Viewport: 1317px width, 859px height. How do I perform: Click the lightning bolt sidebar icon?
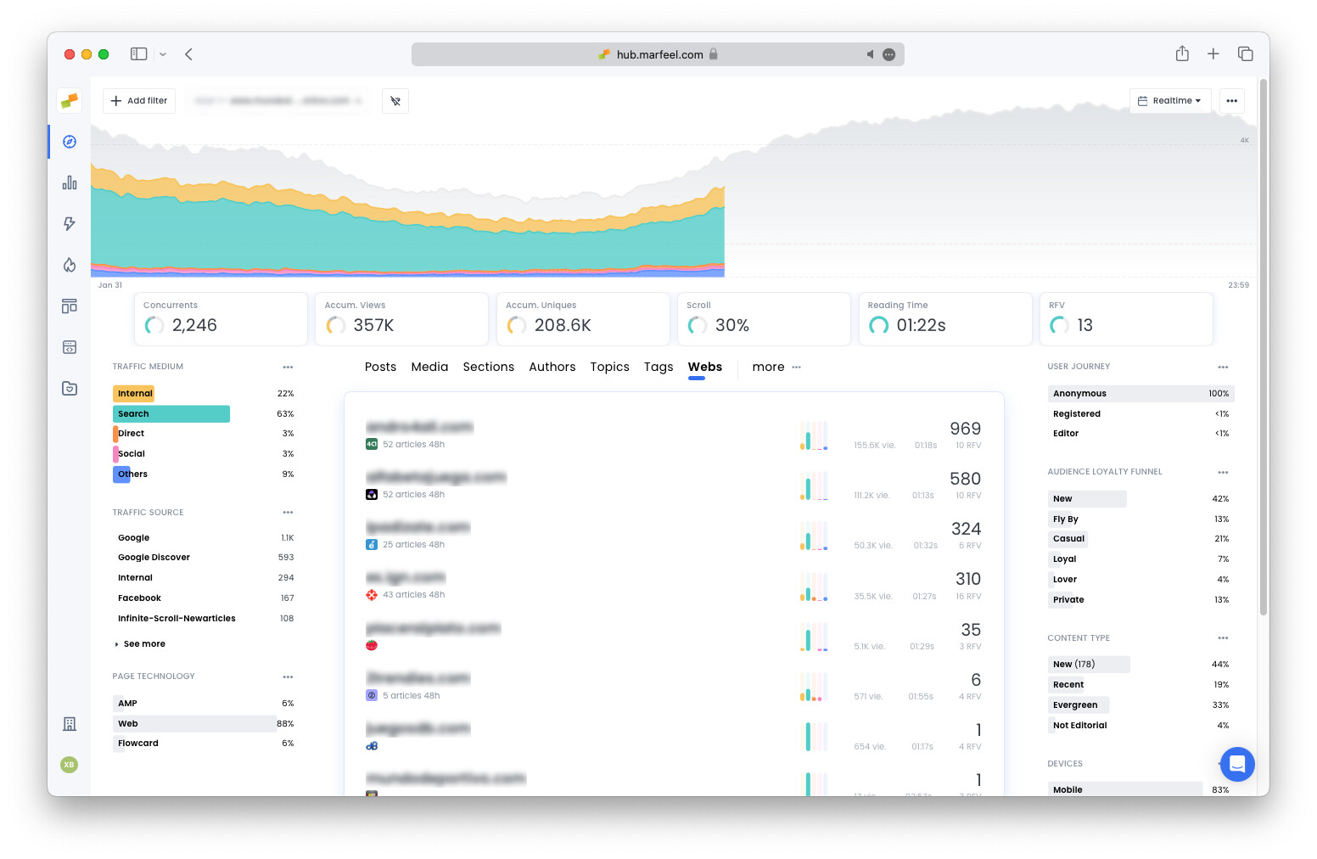70,224
